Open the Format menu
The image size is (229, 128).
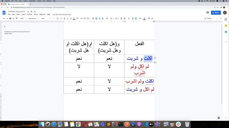[x=29, y=14]
